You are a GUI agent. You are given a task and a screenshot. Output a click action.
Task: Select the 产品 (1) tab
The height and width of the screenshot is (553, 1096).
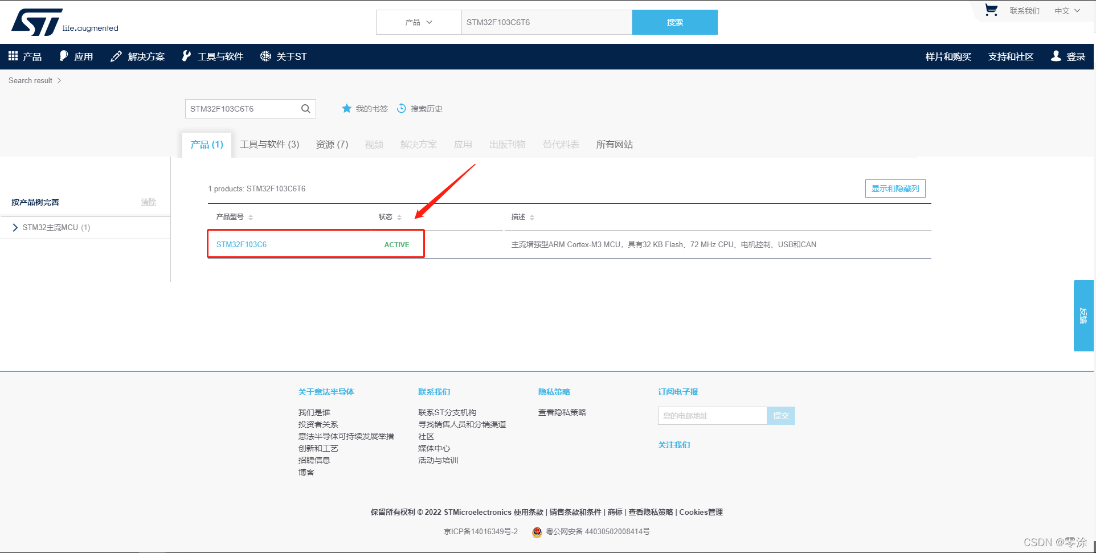point(207,145)
